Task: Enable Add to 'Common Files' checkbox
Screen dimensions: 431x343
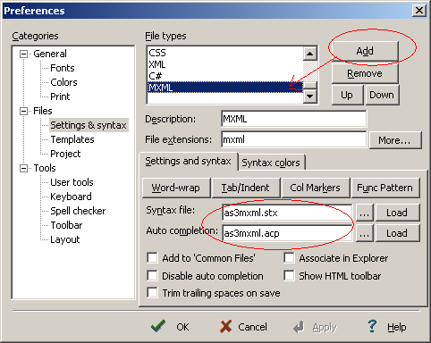Action: (x=152, y=258)
